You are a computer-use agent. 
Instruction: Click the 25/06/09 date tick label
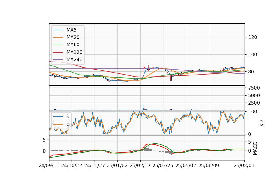pos(209,166)
